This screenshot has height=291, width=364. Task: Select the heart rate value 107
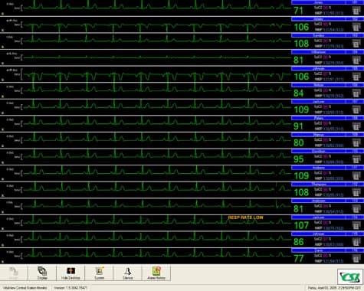(x=301, y=225)
